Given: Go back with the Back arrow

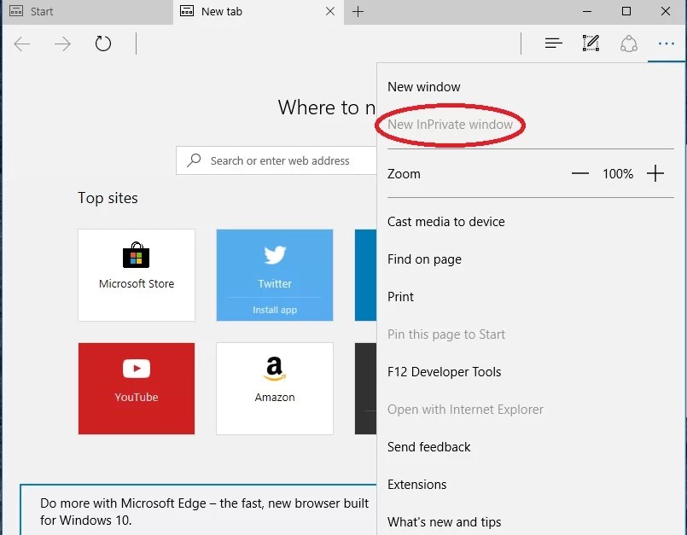Looking at the screenshot, I should coord(22,44).
